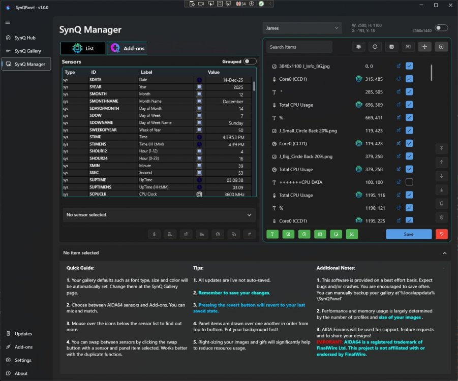Enable the Grouped sensors toggle
The image size is (458, 381).
tap(250, 61)
